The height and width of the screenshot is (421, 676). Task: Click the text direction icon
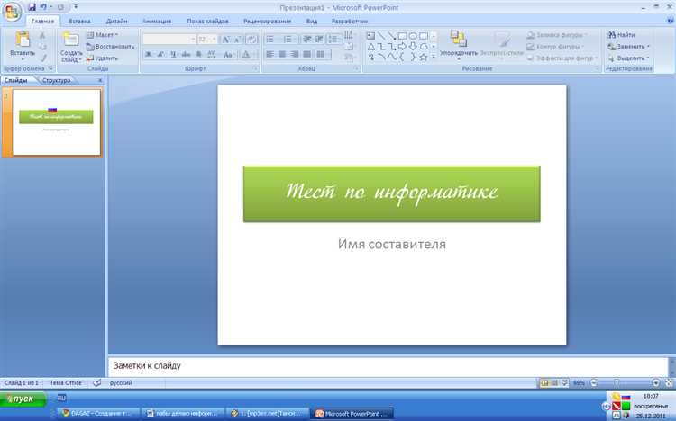point(349,35)
